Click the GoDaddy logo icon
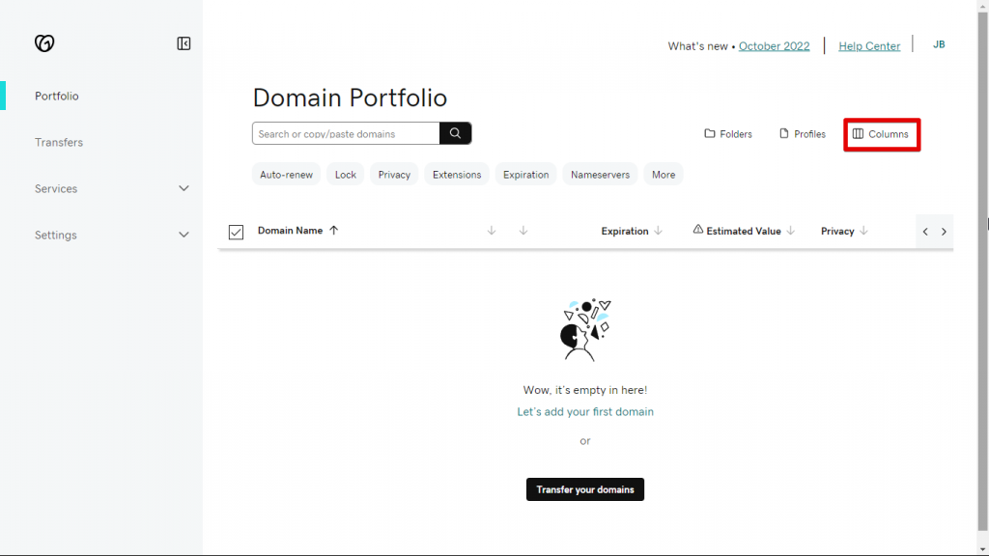Image resolution: width=989 pixels, height=556 pixels. (44, 43)
